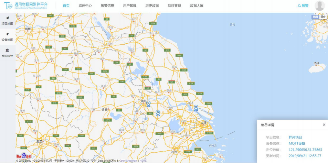Close the 信息详情 info panel
Viewport: 328px width, 163px height.
[x=324, y=124]
